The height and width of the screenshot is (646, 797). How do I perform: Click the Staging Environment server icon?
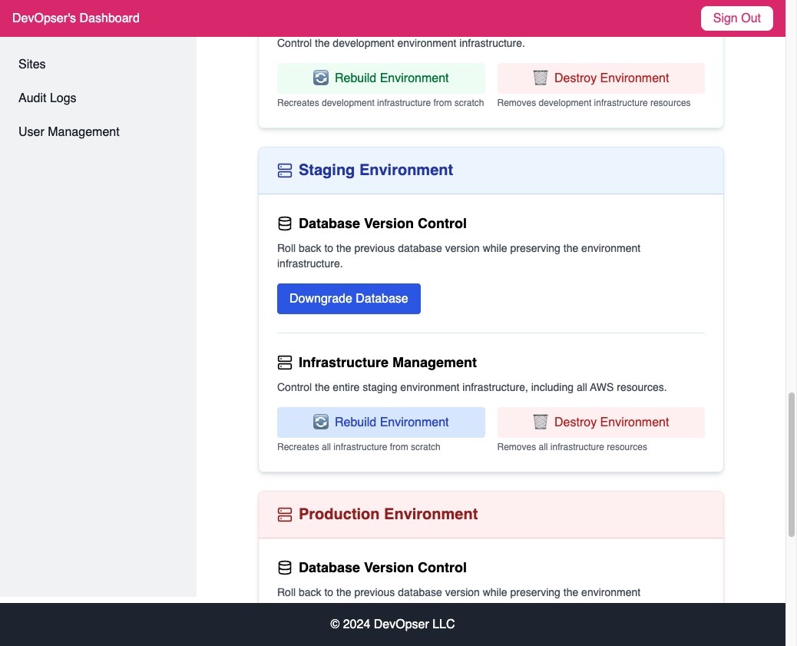click(285, 171)
